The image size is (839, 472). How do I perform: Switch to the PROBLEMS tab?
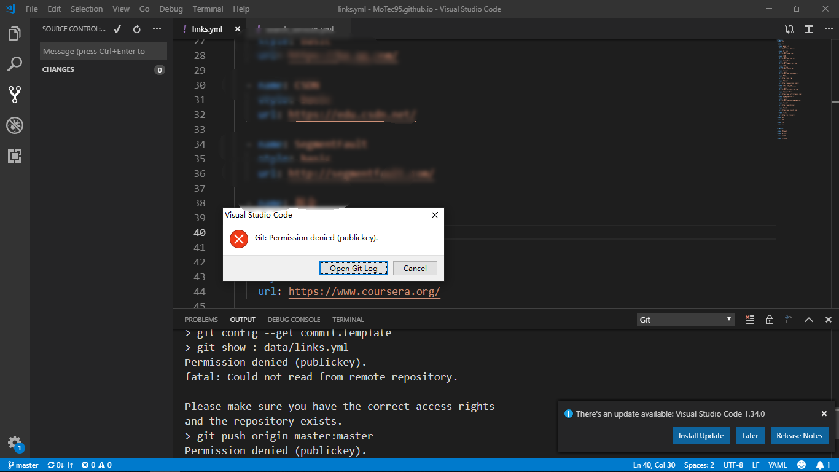click(200, 319)
